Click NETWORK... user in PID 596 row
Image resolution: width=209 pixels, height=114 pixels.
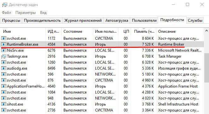tap(105, 74)
